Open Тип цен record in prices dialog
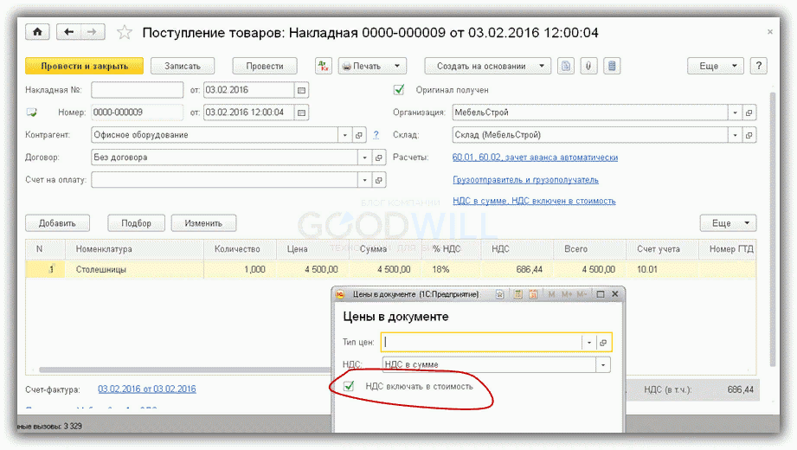This screenshot has width=797, height=450. [603, 342]
